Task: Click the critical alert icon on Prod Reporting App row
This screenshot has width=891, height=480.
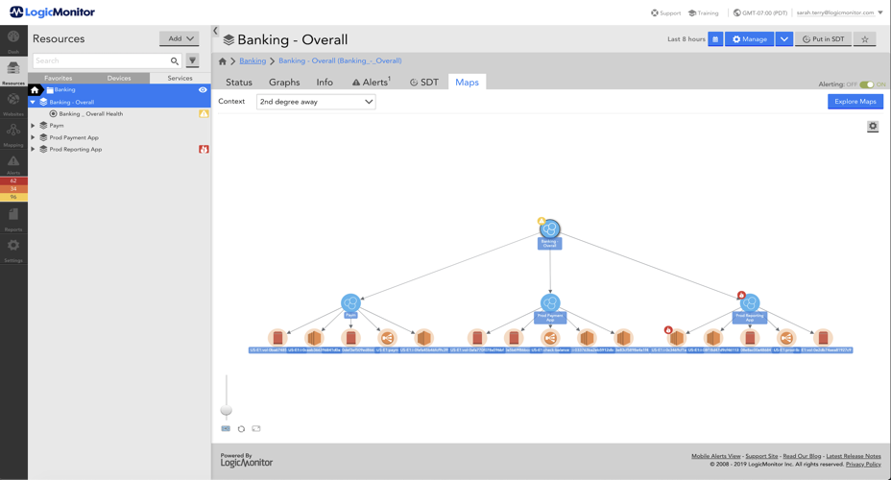Action: pos(204,150)
